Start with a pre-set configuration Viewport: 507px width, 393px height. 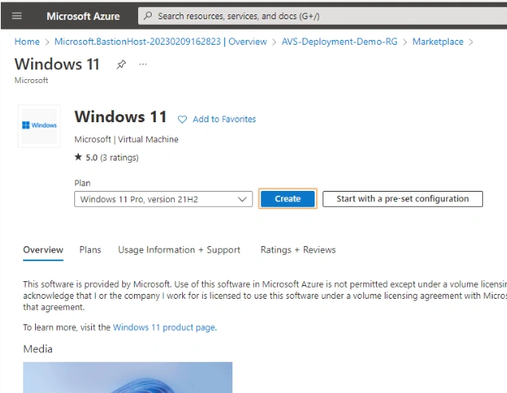click(x=402, y=199)
